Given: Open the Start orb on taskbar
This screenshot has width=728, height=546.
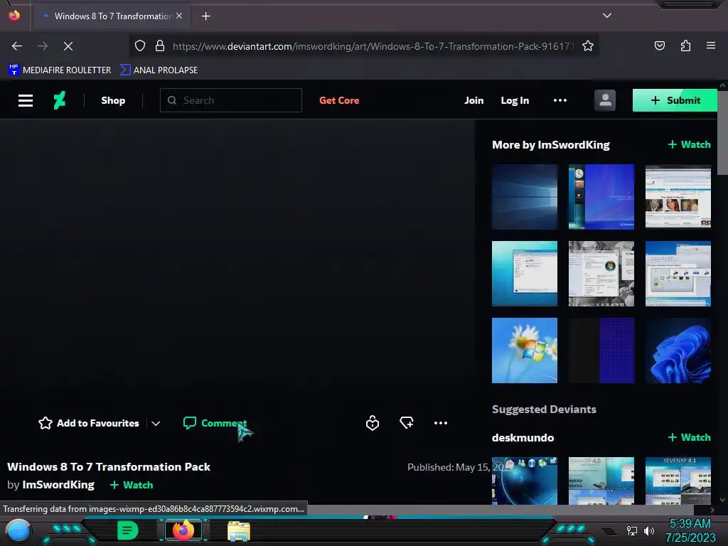Looking at the screenshot, I should tap(18, 530).
